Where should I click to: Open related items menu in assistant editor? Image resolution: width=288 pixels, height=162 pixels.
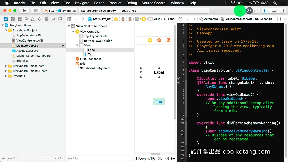tap(180, 19)
